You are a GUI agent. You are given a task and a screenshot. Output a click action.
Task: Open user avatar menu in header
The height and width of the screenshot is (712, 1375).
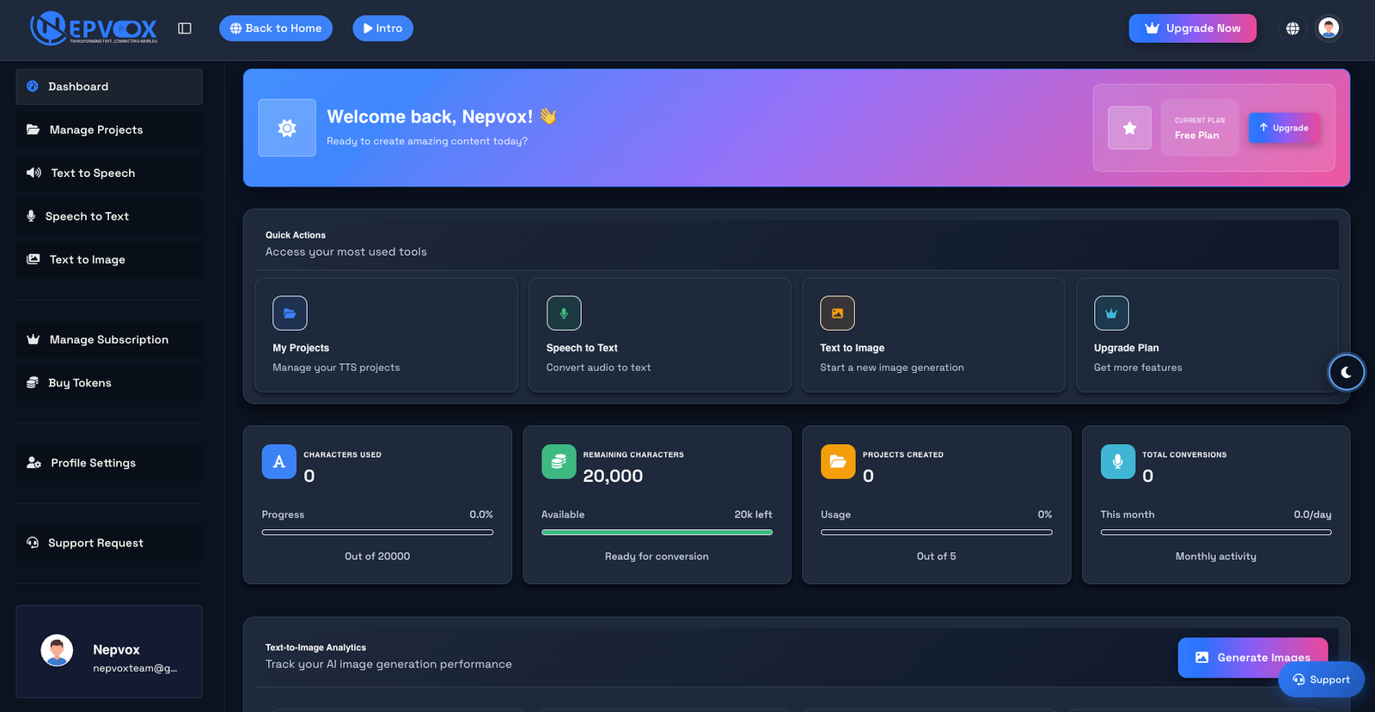click(1329, 28)
